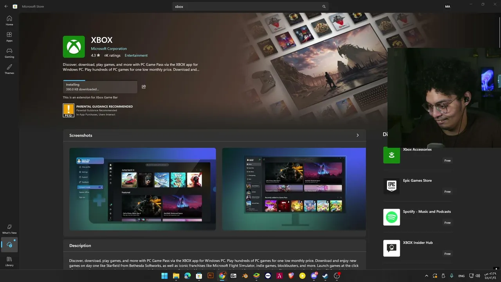Click the green XBOX app logo

74,47
